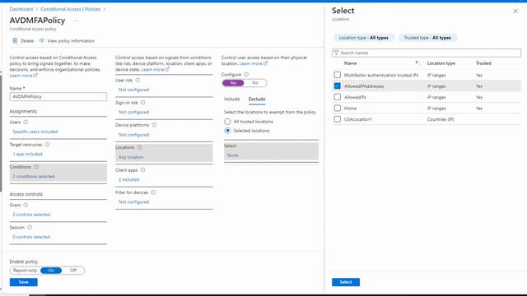Click Not configured under Sign-in risk
This screenshot has width=527, height=296.
click(x=133, y=112)
